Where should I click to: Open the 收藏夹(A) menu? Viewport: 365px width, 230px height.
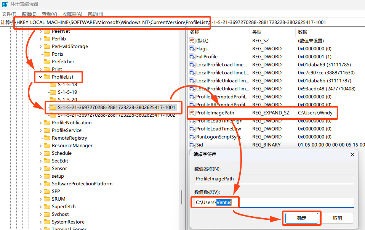[72, 14]
